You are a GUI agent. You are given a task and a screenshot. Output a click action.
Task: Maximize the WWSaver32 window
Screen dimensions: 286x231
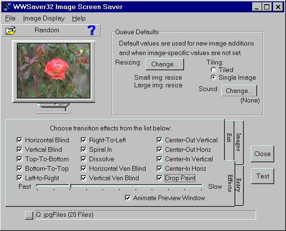pyautogui.click(x=267, y=7)
